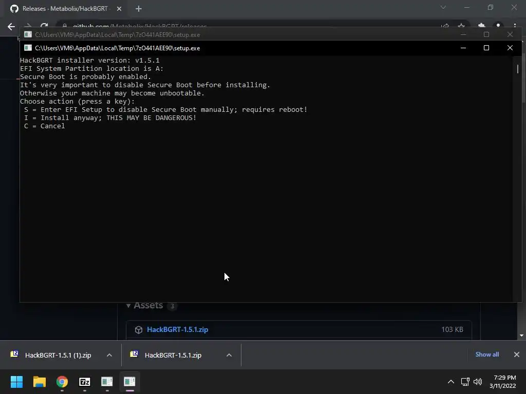Click the 'I = Install anyway' line
The width and height of the screenshot is (526, 394).
pos(110,117)
